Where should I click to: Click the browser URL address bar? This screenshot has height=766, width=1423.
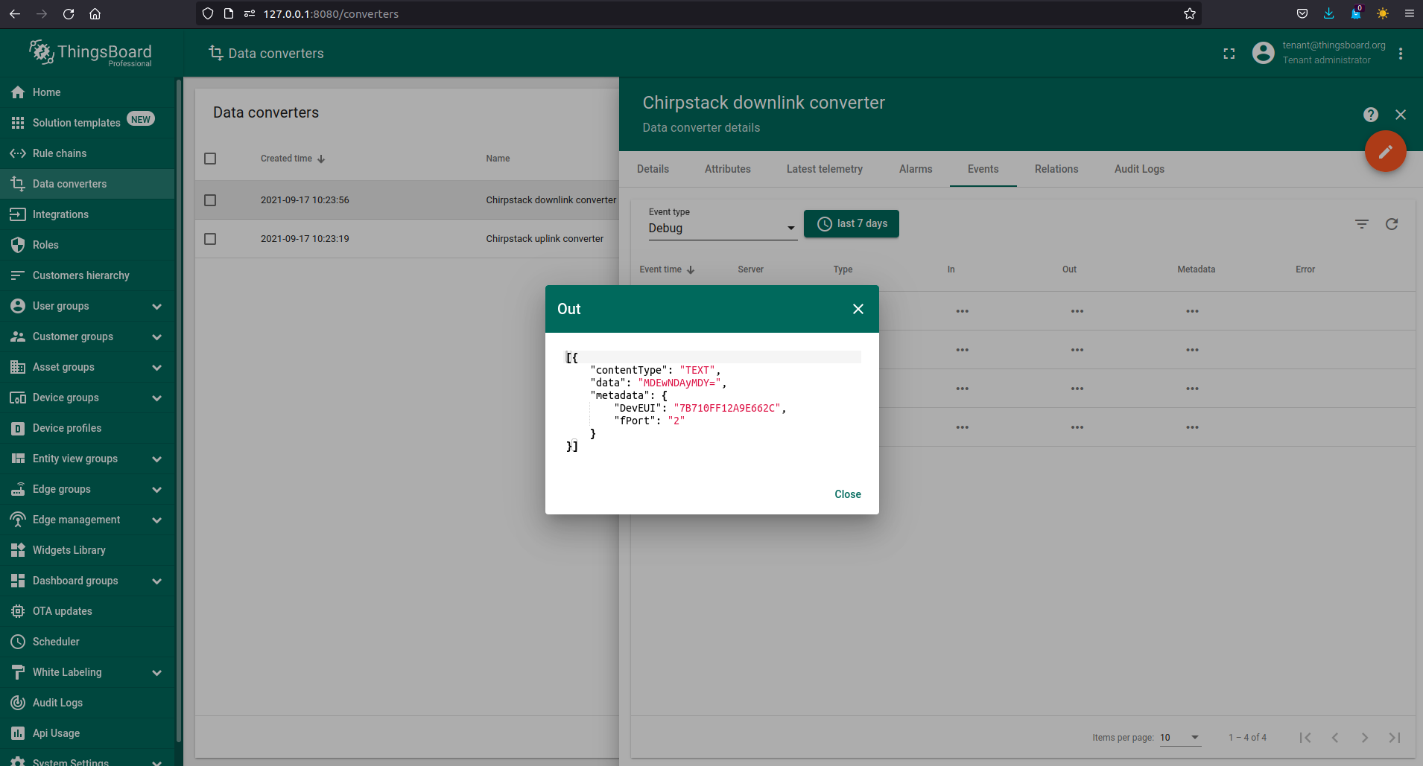699,13
